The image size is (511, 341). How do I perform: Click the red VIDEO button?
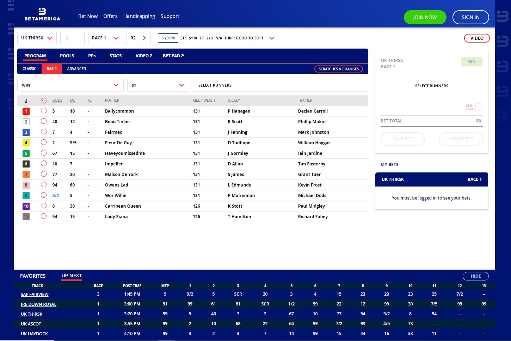tap(477, 38)
